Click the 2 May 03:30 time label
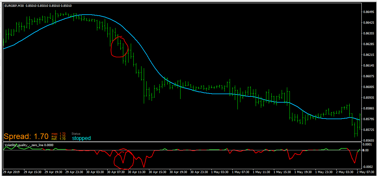 coord(344,172)
